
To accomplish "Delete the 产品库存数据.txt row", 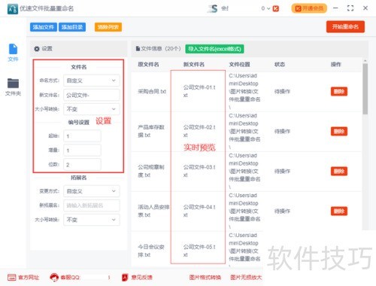I will (339, 131).
